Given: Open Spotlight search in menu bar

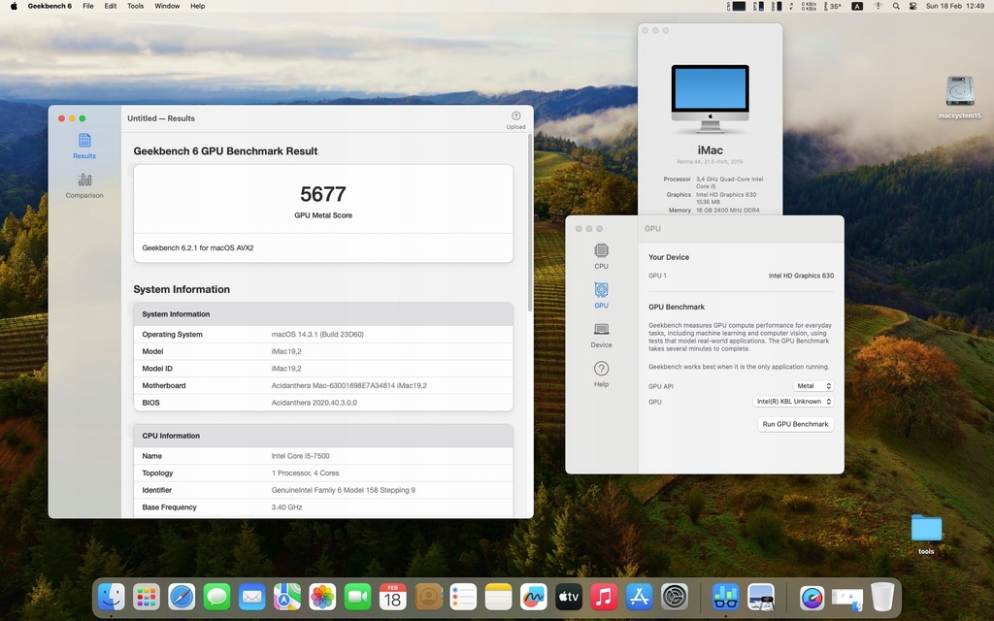Looking at the screenshot, I should pos(894,6).
